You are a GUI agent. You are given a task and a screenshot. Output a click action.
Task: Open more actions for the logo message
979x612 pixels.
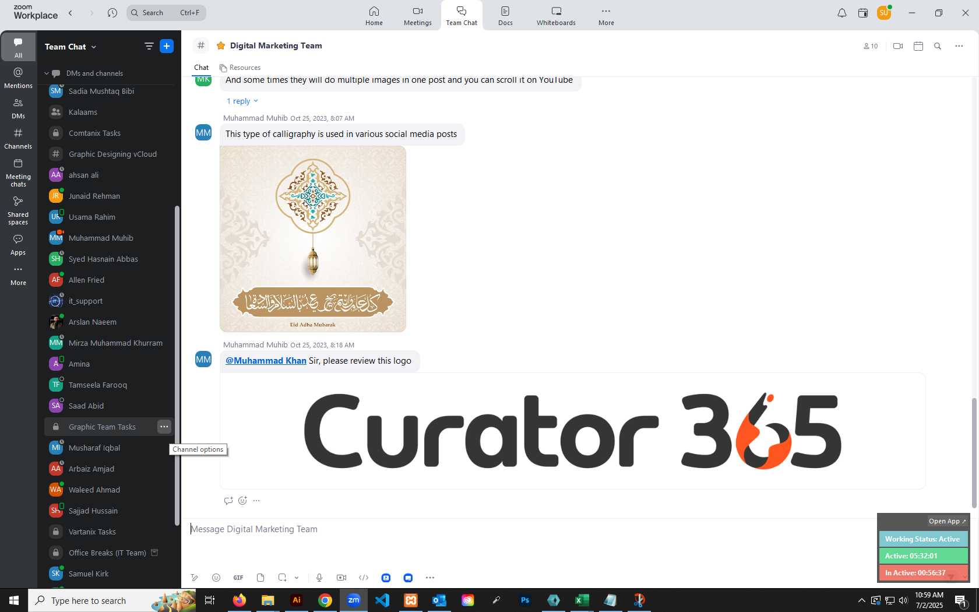tap(256, 501)
